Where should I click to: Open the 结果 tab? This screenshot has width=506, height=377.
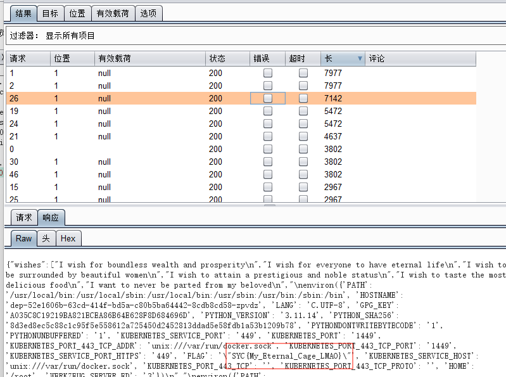point(23,13)
